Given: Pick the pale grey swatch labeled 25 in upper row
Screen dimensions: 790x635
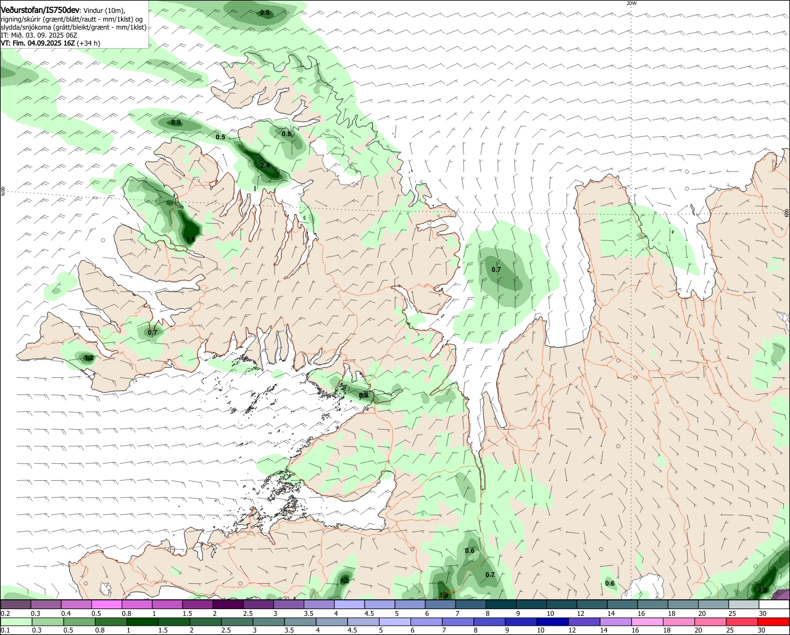Looking at the screenshot, I should 744,605.
